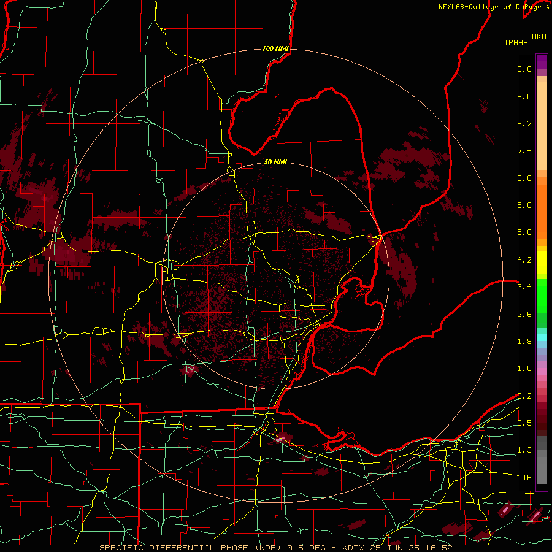
Task: Click the TH threshold label on scale
Action: tap(527, 478)
